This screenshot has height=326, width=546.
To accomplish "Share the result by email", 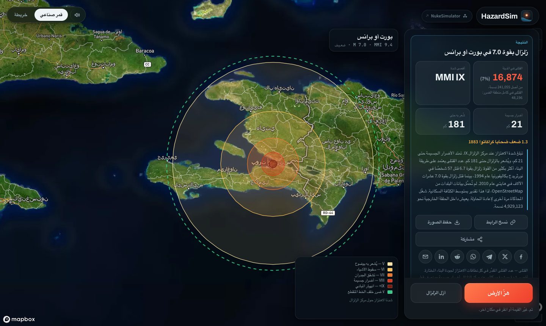I will (x=425, y=257).
